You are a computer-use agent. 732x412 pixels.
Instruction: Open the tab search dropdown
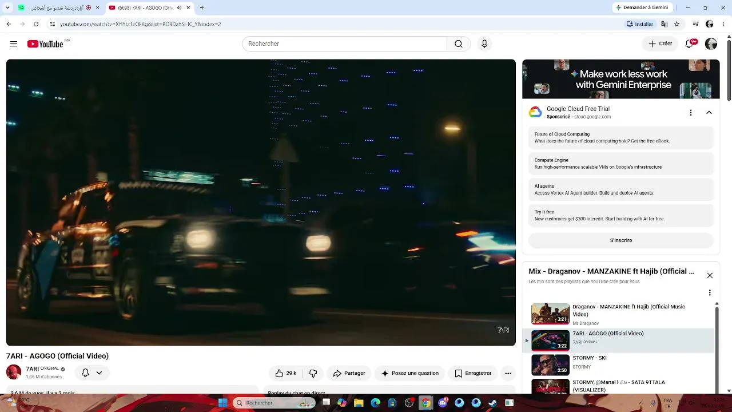pyautogui.click(x=7, y=8)
